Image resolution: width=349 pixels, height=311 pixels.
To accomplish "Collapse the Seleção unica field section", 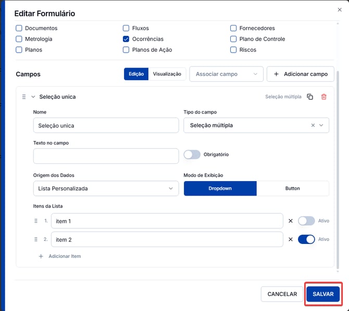I will [x=33, y=97].
